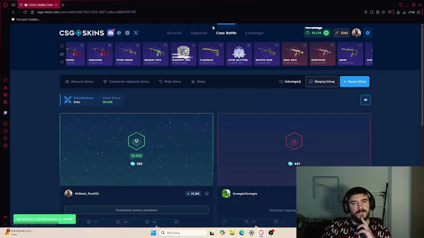
Task: Show favorite drops with star icon
Action: click(62, 62)
